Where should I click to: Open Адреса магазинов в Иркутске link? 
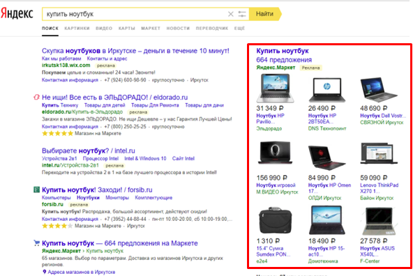(82, 272)
